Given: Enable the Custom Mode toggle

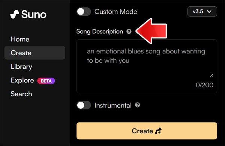Looking at the screenshot, I should pyautogui.click(x=84, y=12).
